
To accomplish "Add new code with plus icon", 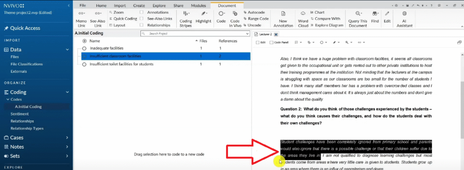I will click(84, 41).
